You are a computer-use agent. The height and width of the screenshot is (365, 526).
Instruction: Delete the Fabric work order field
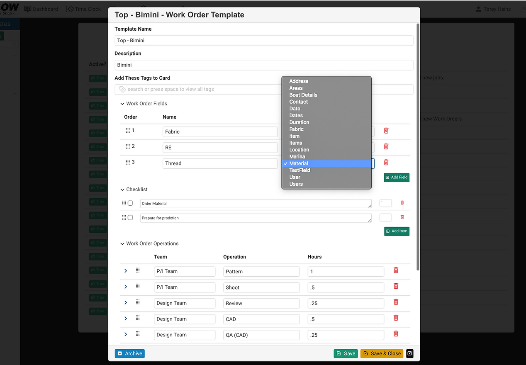[386, 130]
